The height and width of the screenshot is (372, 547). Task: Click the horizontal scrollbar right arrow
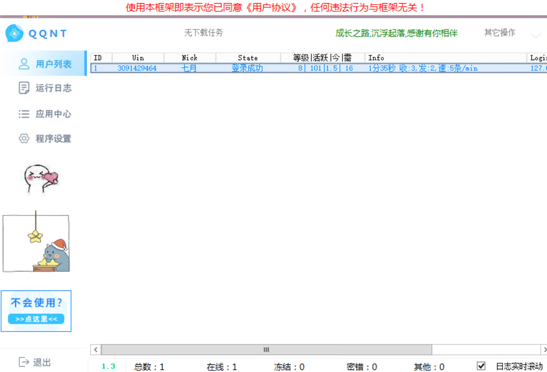click(x=543, y=350)
